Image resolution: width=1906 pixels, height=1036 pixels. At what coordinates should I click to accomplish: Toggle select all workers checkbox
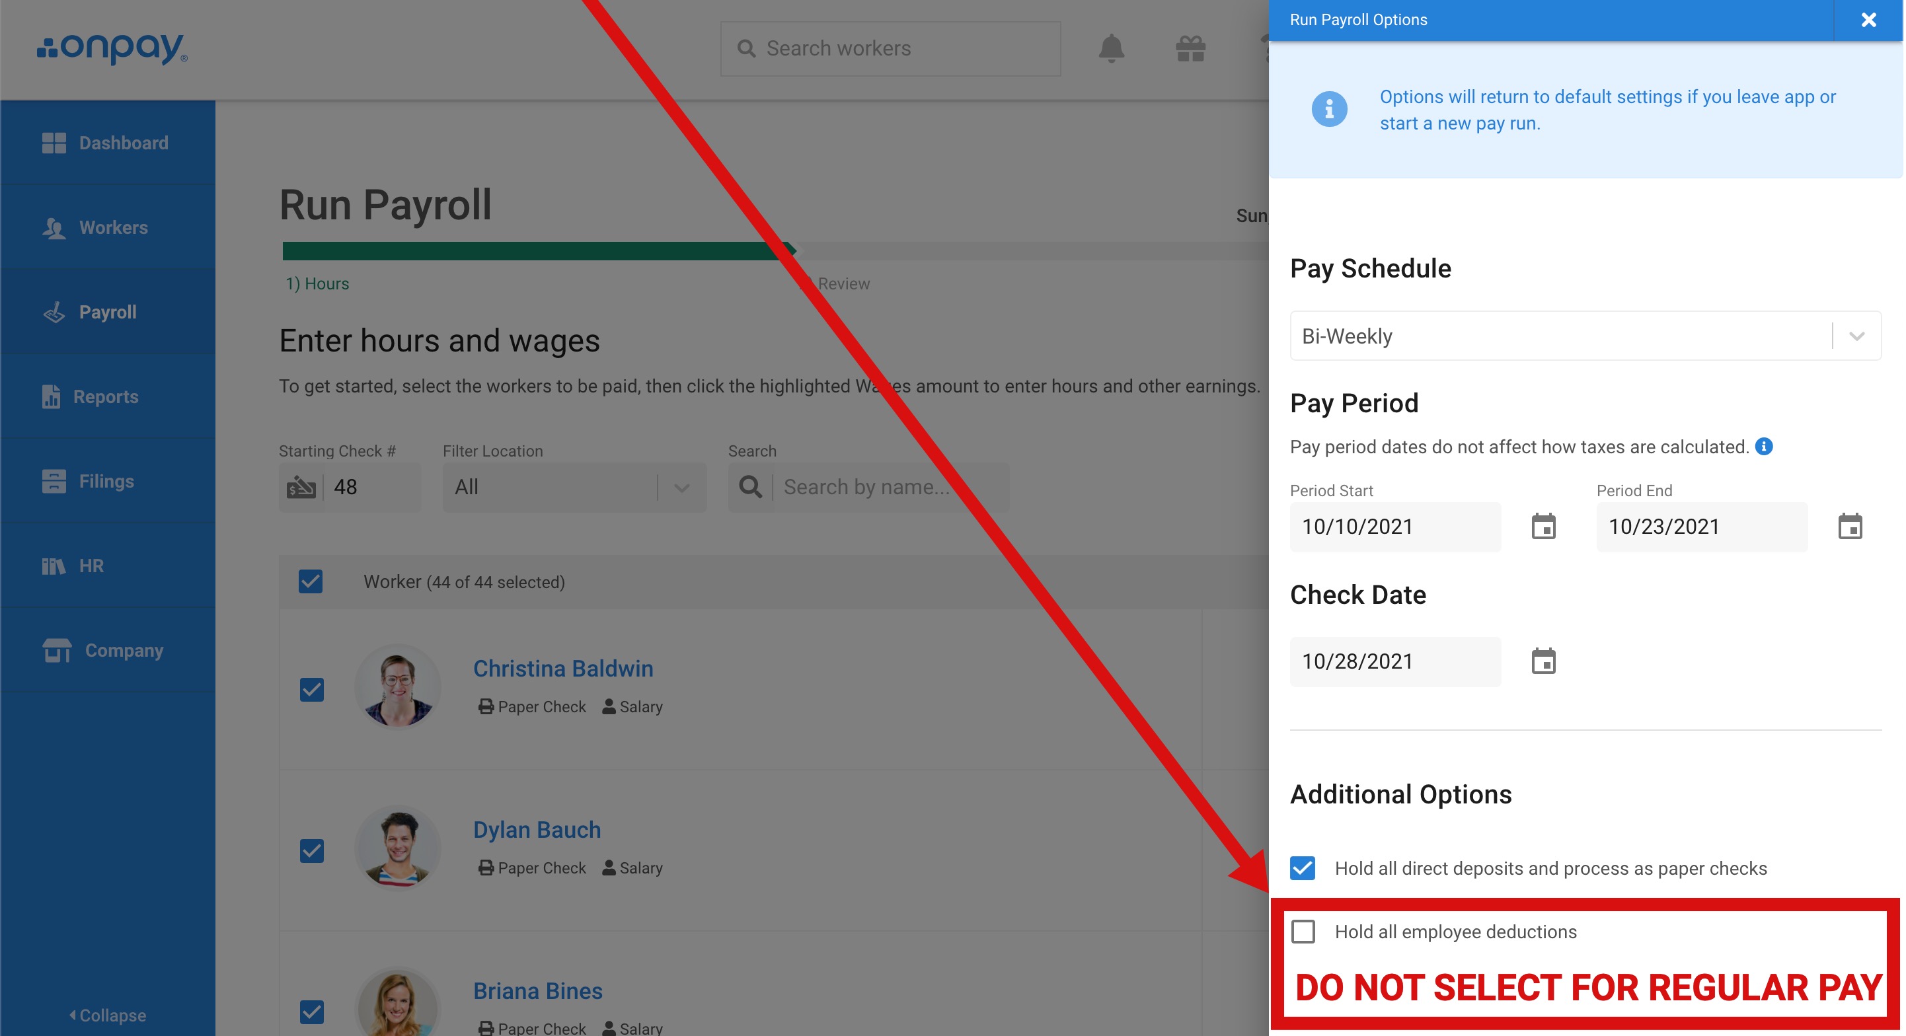311,582
